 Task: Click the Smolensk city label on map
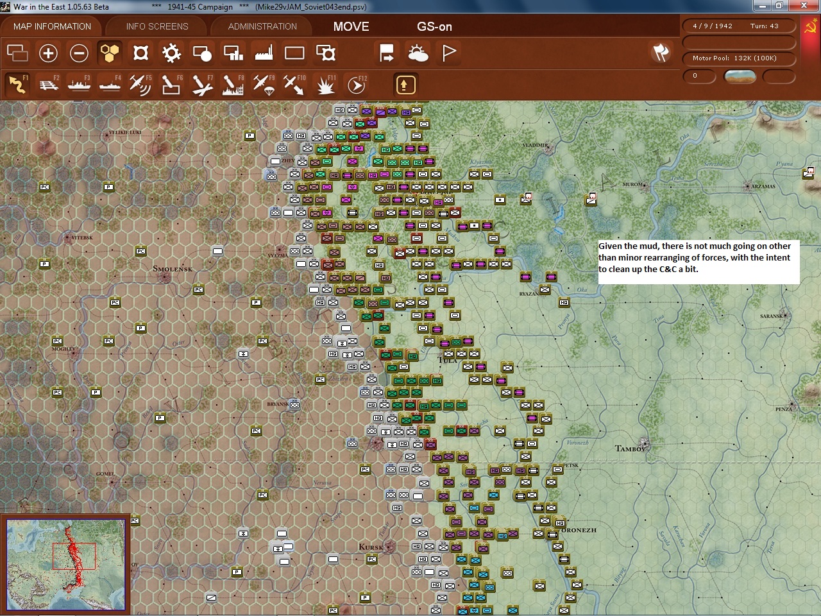pyautogui.click(x=173, y=269)
